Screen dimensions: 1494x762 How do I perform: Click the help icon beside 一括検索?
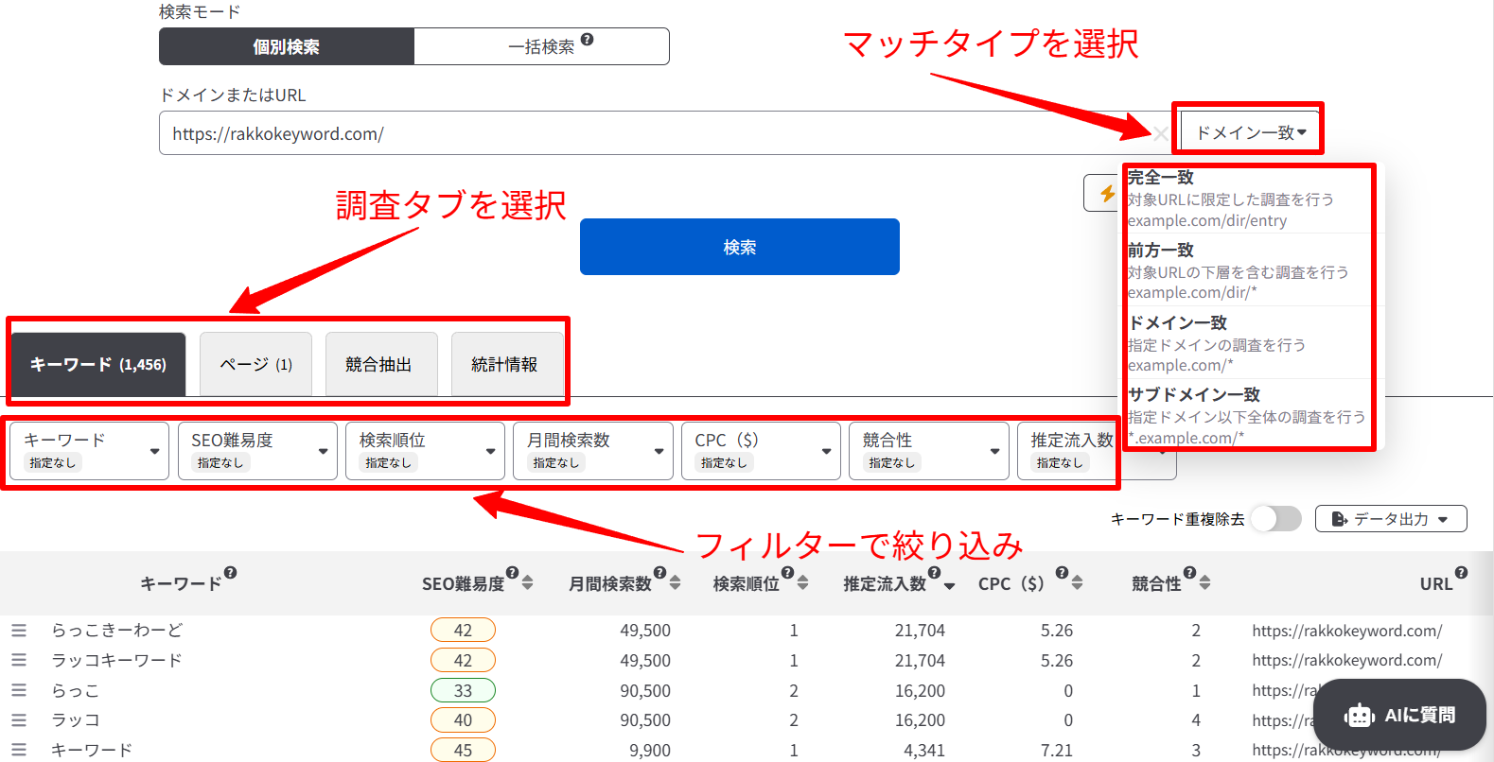[587, 40]
